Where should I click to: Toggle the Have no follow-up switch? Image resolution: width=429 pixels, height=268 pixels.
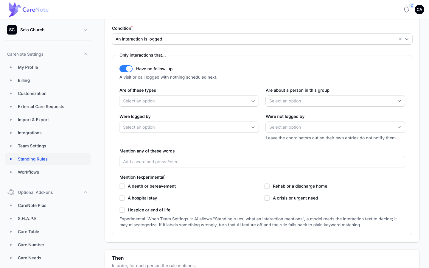126,69
